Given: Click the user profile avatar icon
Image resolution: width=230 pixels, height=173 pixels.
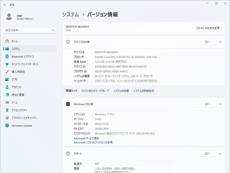Looking at the screenshot, I should pos(9,17).
